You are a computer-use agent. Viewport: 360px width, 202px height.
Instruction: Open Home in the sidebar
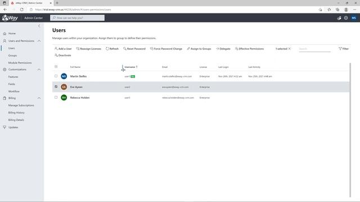12,34
